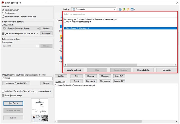Click Move down button
The height and width of the screenshot is (124, 180).
(x=105, y=81)
